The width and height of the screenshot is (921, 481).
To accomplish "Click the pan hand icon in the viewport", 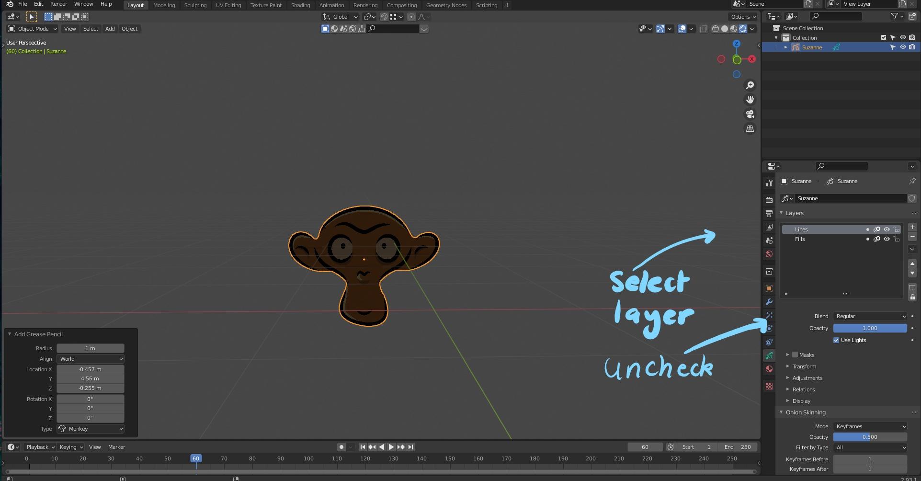I will (750, 100).
